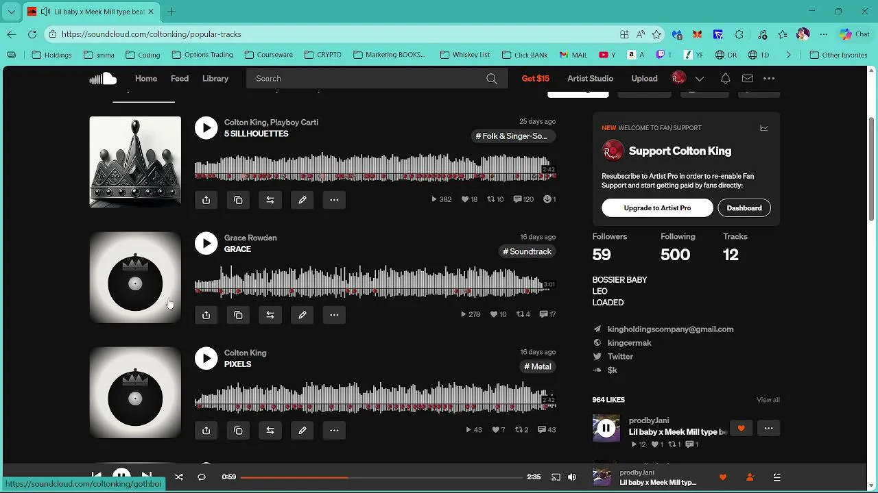Repost the GRACE track
The image size is (878, 493).
(270, 315)
